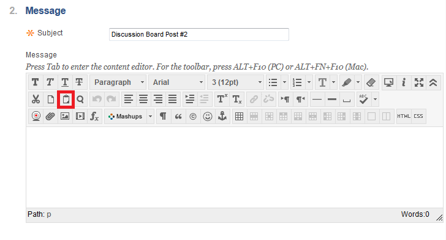Open the Mashups menu
The width and height of the screenshot is (446, 240).
[x=129, y=116]
